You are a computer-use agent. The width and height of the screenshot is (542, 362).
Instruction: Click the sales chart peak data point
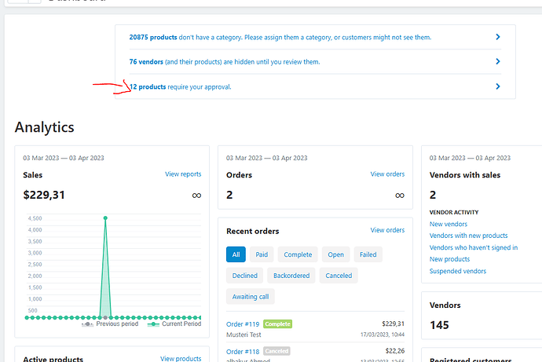[105, 218]
